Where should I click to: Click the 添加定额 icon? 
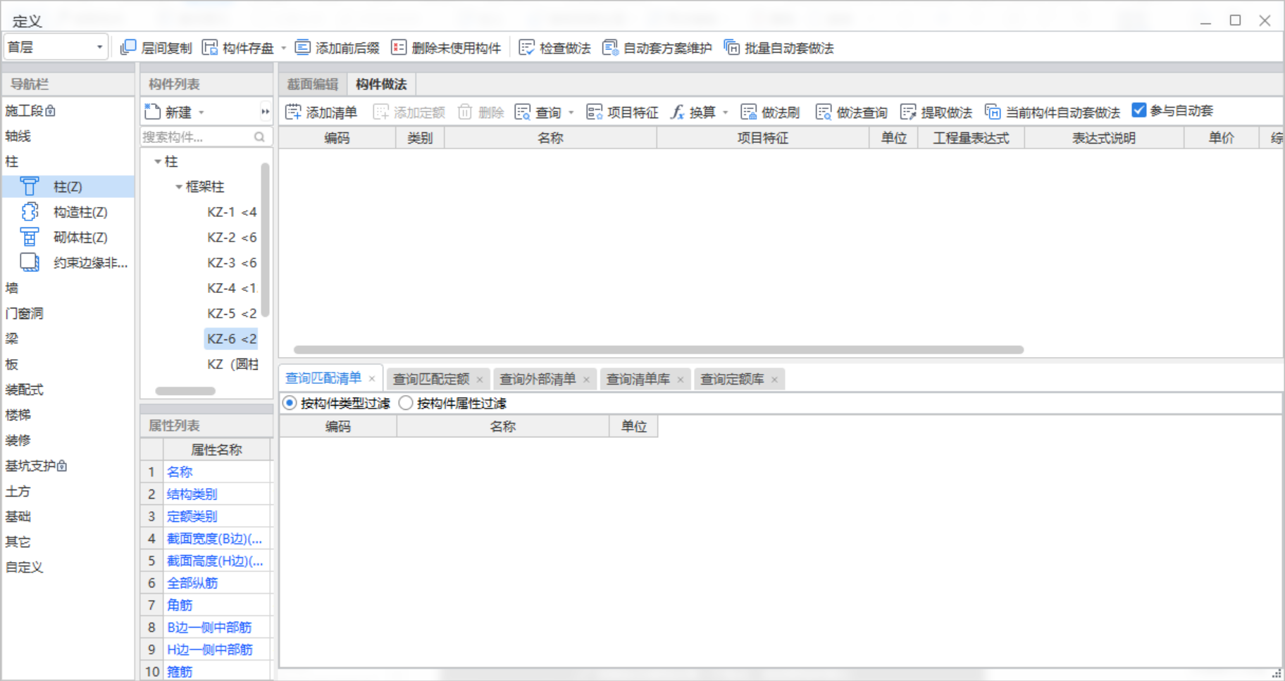(x=381, y=112)
